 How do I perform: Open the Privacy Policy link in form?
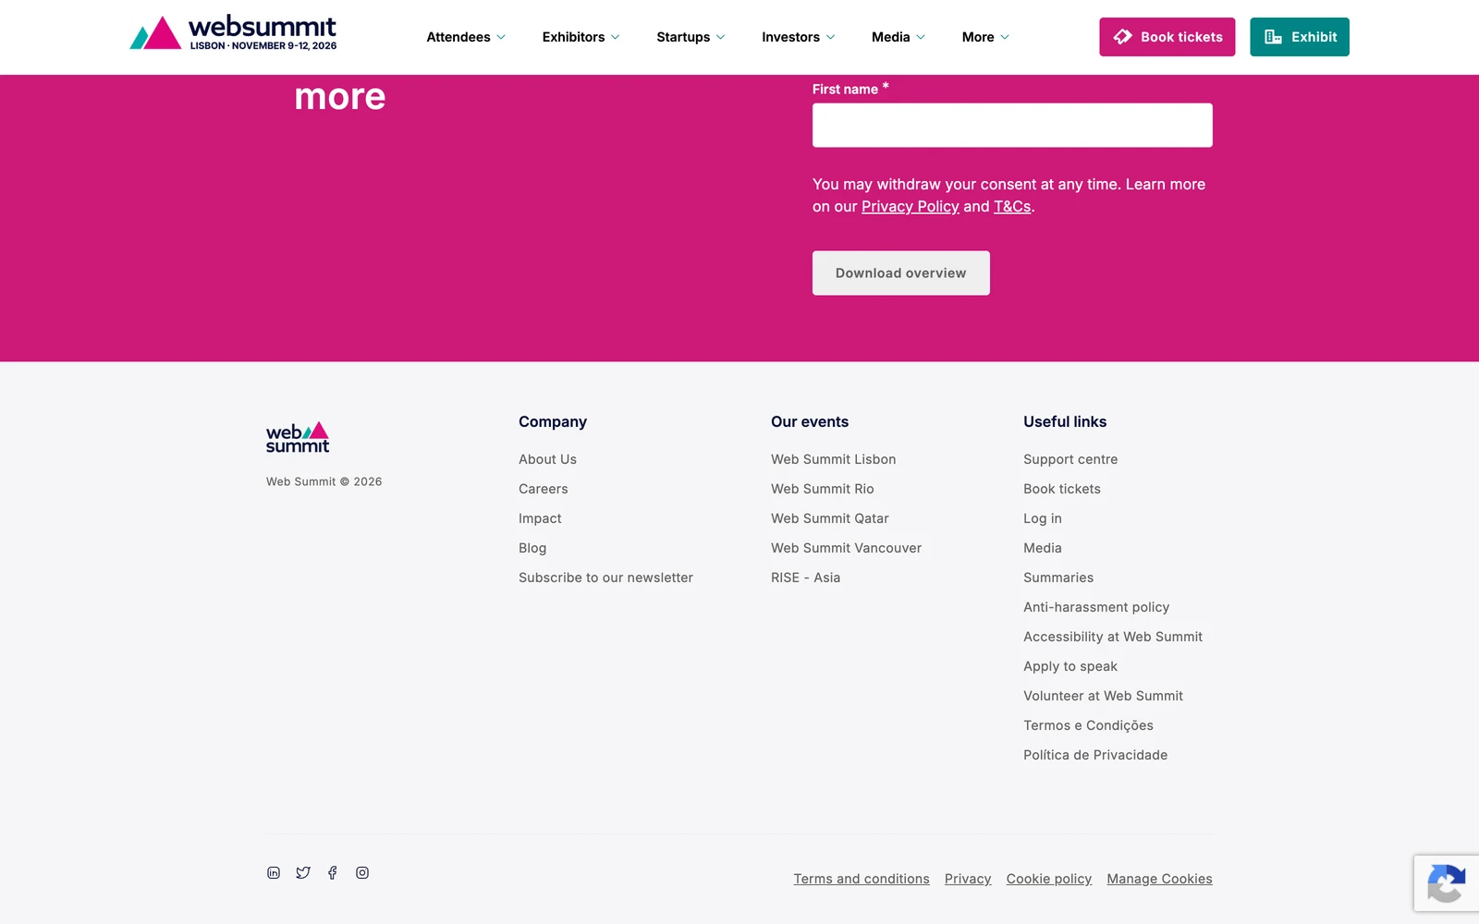click(x=911, y=207)
